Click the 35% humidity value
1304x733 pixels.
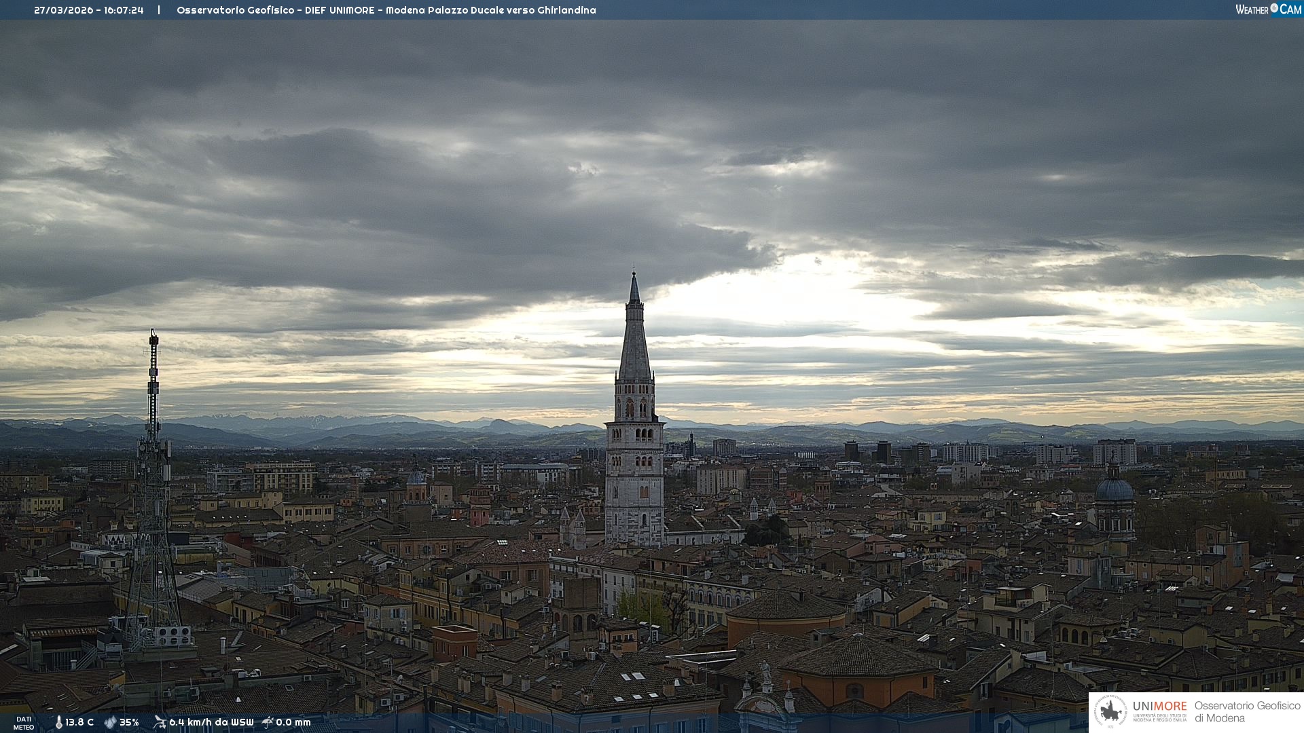pyautogui.click(x=129, y=722)
